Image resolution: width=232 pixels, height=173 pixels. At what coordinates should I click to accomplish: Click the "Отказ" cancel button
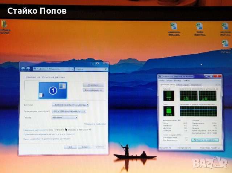(84, 147)
